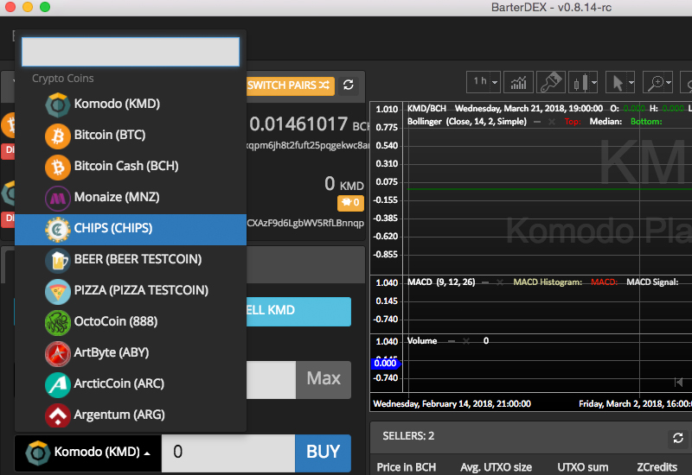Image resolution: width=692 pixels, height=475 pixels.
Task: Open the cursor pointer tool dropdown
Action: tap(620, 81)
